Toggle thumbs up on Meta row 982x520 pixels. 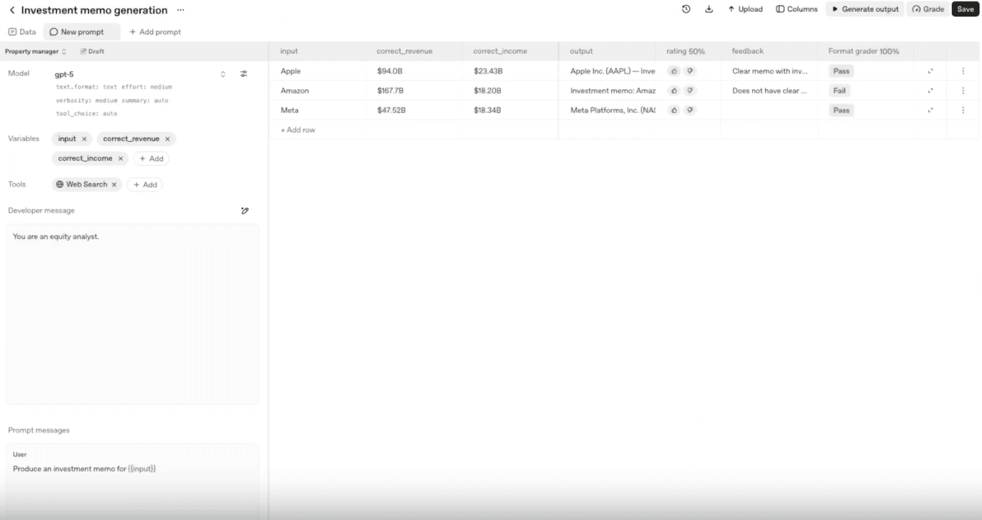[674, 111]
